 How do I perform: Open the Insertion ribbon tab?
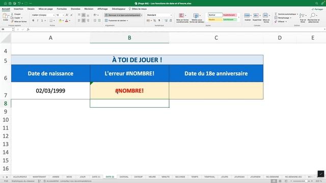(x=18, y=9)
